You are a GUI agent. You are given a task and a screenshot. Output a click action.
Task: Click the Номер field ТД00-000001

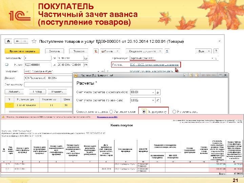point(38,65)
